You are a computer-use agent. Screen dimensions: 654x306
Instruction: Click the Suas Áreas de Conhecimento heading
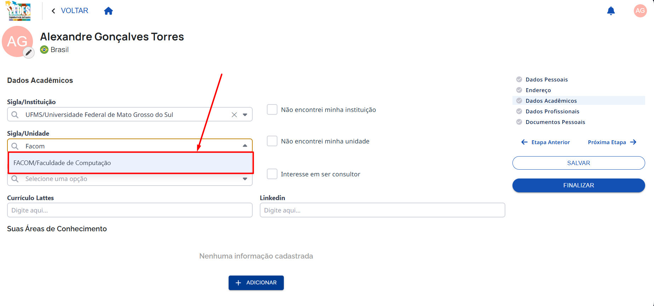point(57,229)
